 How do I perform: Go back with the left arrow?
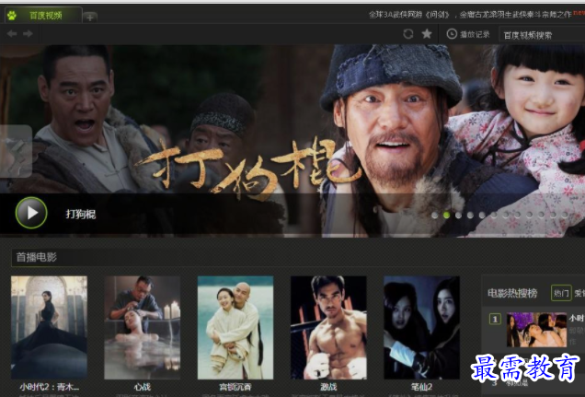coord(12,34)
